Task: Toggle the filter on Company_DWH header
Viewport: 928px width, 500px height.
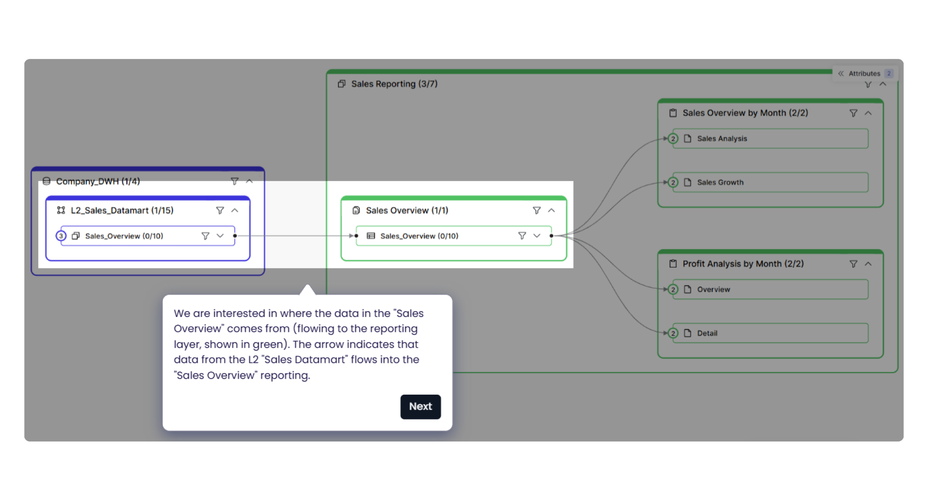Action: click(x=234, y=181)
